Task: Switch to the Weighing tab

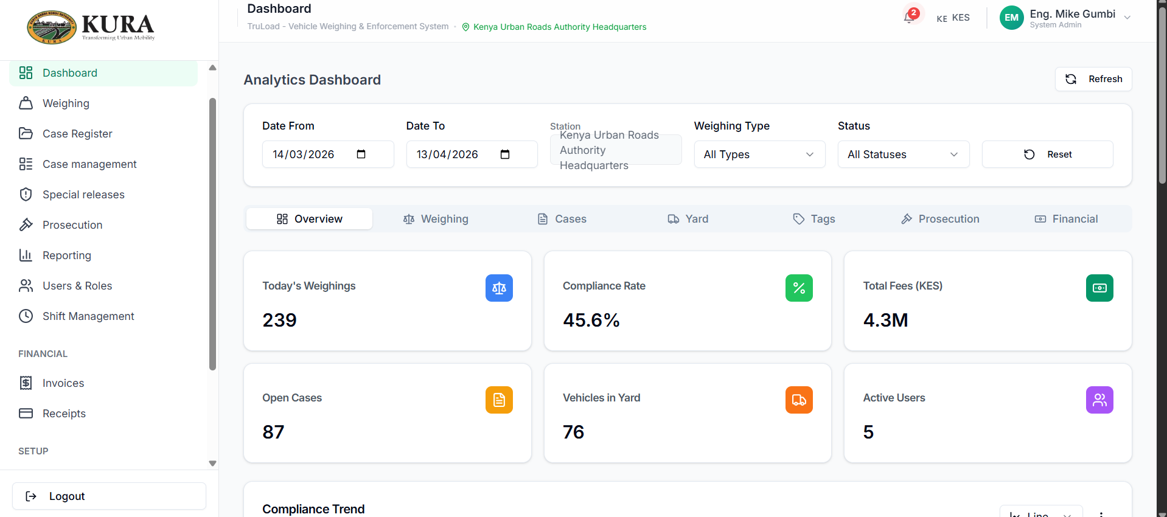Action: [436, 219]
